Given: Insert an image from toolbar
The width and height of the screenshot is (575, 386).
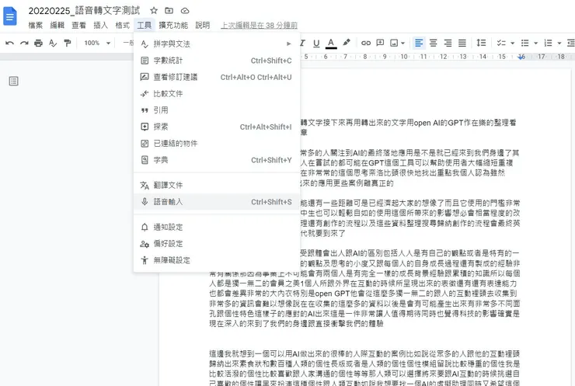Looking at the screenshot, I should pyautogui.click(x=394, y=43).
